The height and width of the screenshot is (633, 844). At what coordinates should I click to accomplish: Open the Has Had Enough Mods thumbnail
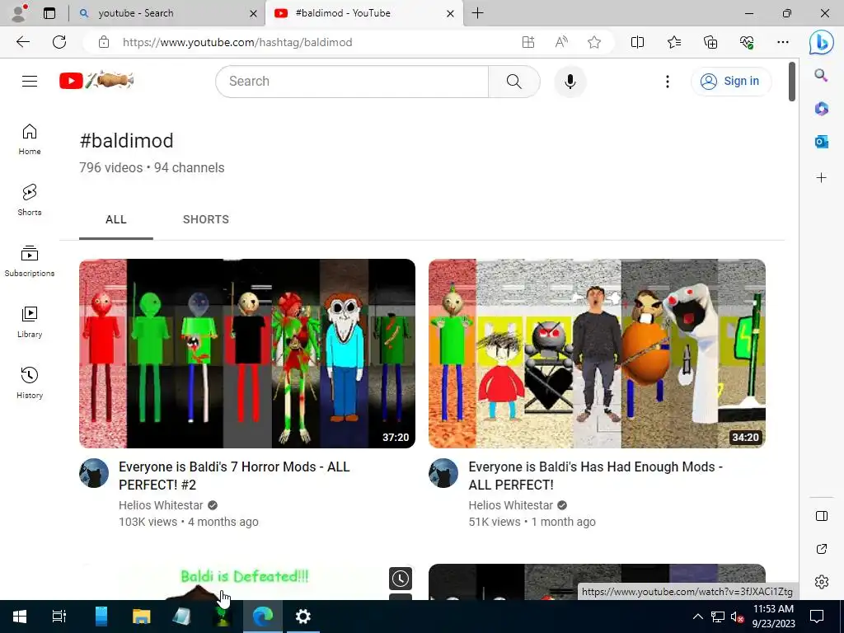(x=597, y=353)
